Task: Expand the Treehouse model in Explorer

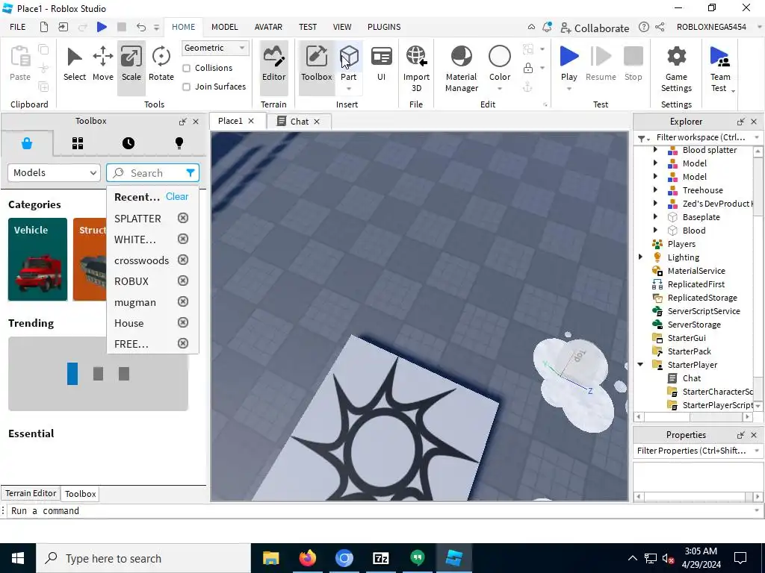Action: 656,190
